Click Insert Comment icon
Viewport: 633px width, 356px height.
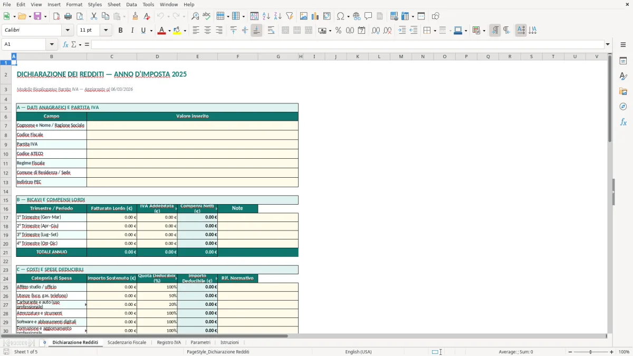[x=368, y=16]
